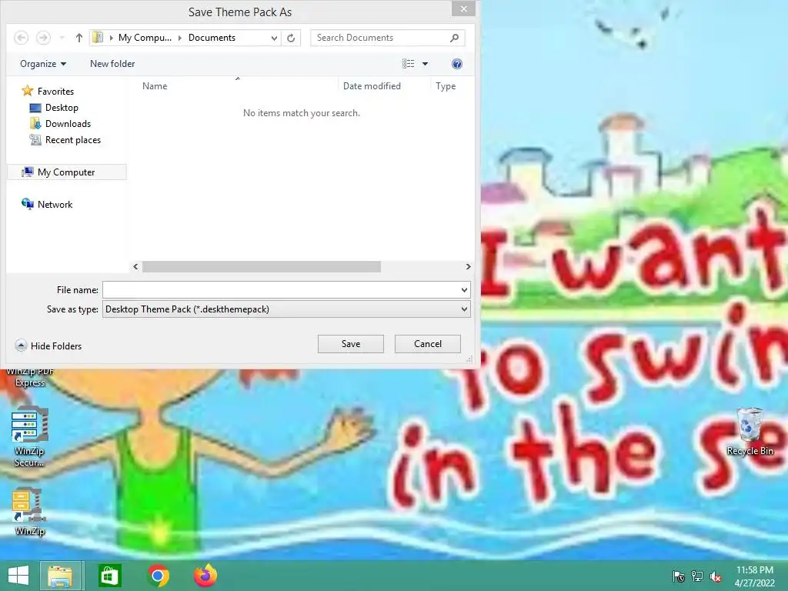Click the Save button
This screenshot has height=591, width=788.
(351, 344)
